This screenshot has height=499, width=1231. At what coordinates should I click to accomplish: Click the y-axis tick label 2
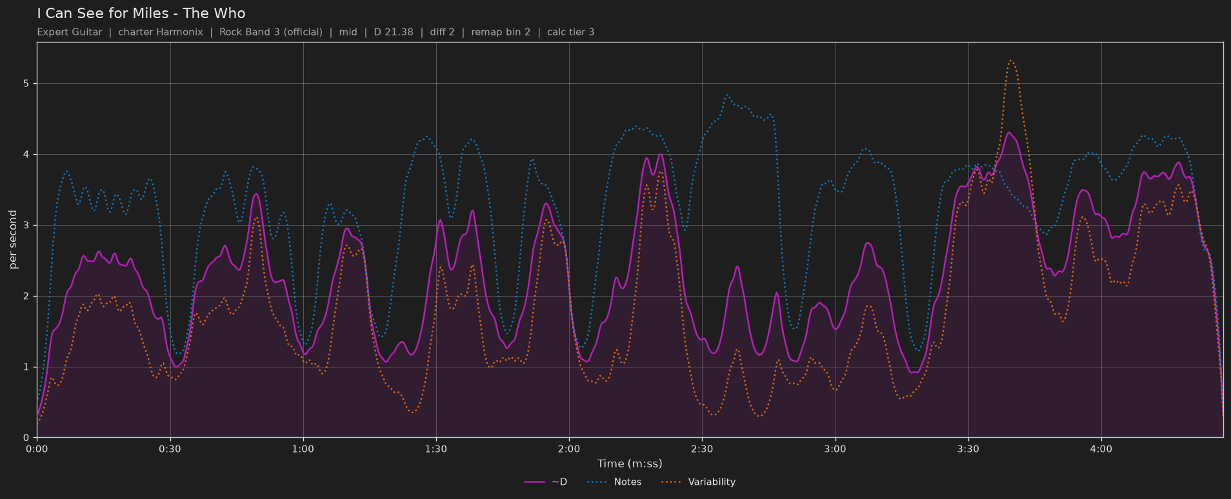click(x=27, y=297)
